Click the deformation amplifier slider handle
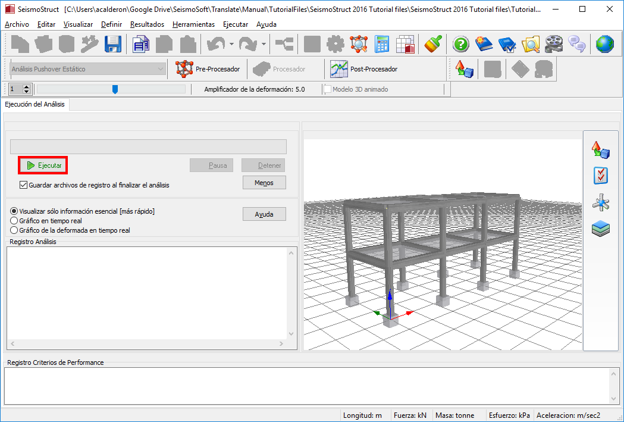624x422 pixels. 115,89
